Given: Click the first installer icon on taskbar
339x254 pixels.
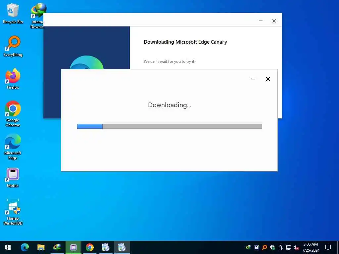Looking at the screenshot, I should coord(106,247).
